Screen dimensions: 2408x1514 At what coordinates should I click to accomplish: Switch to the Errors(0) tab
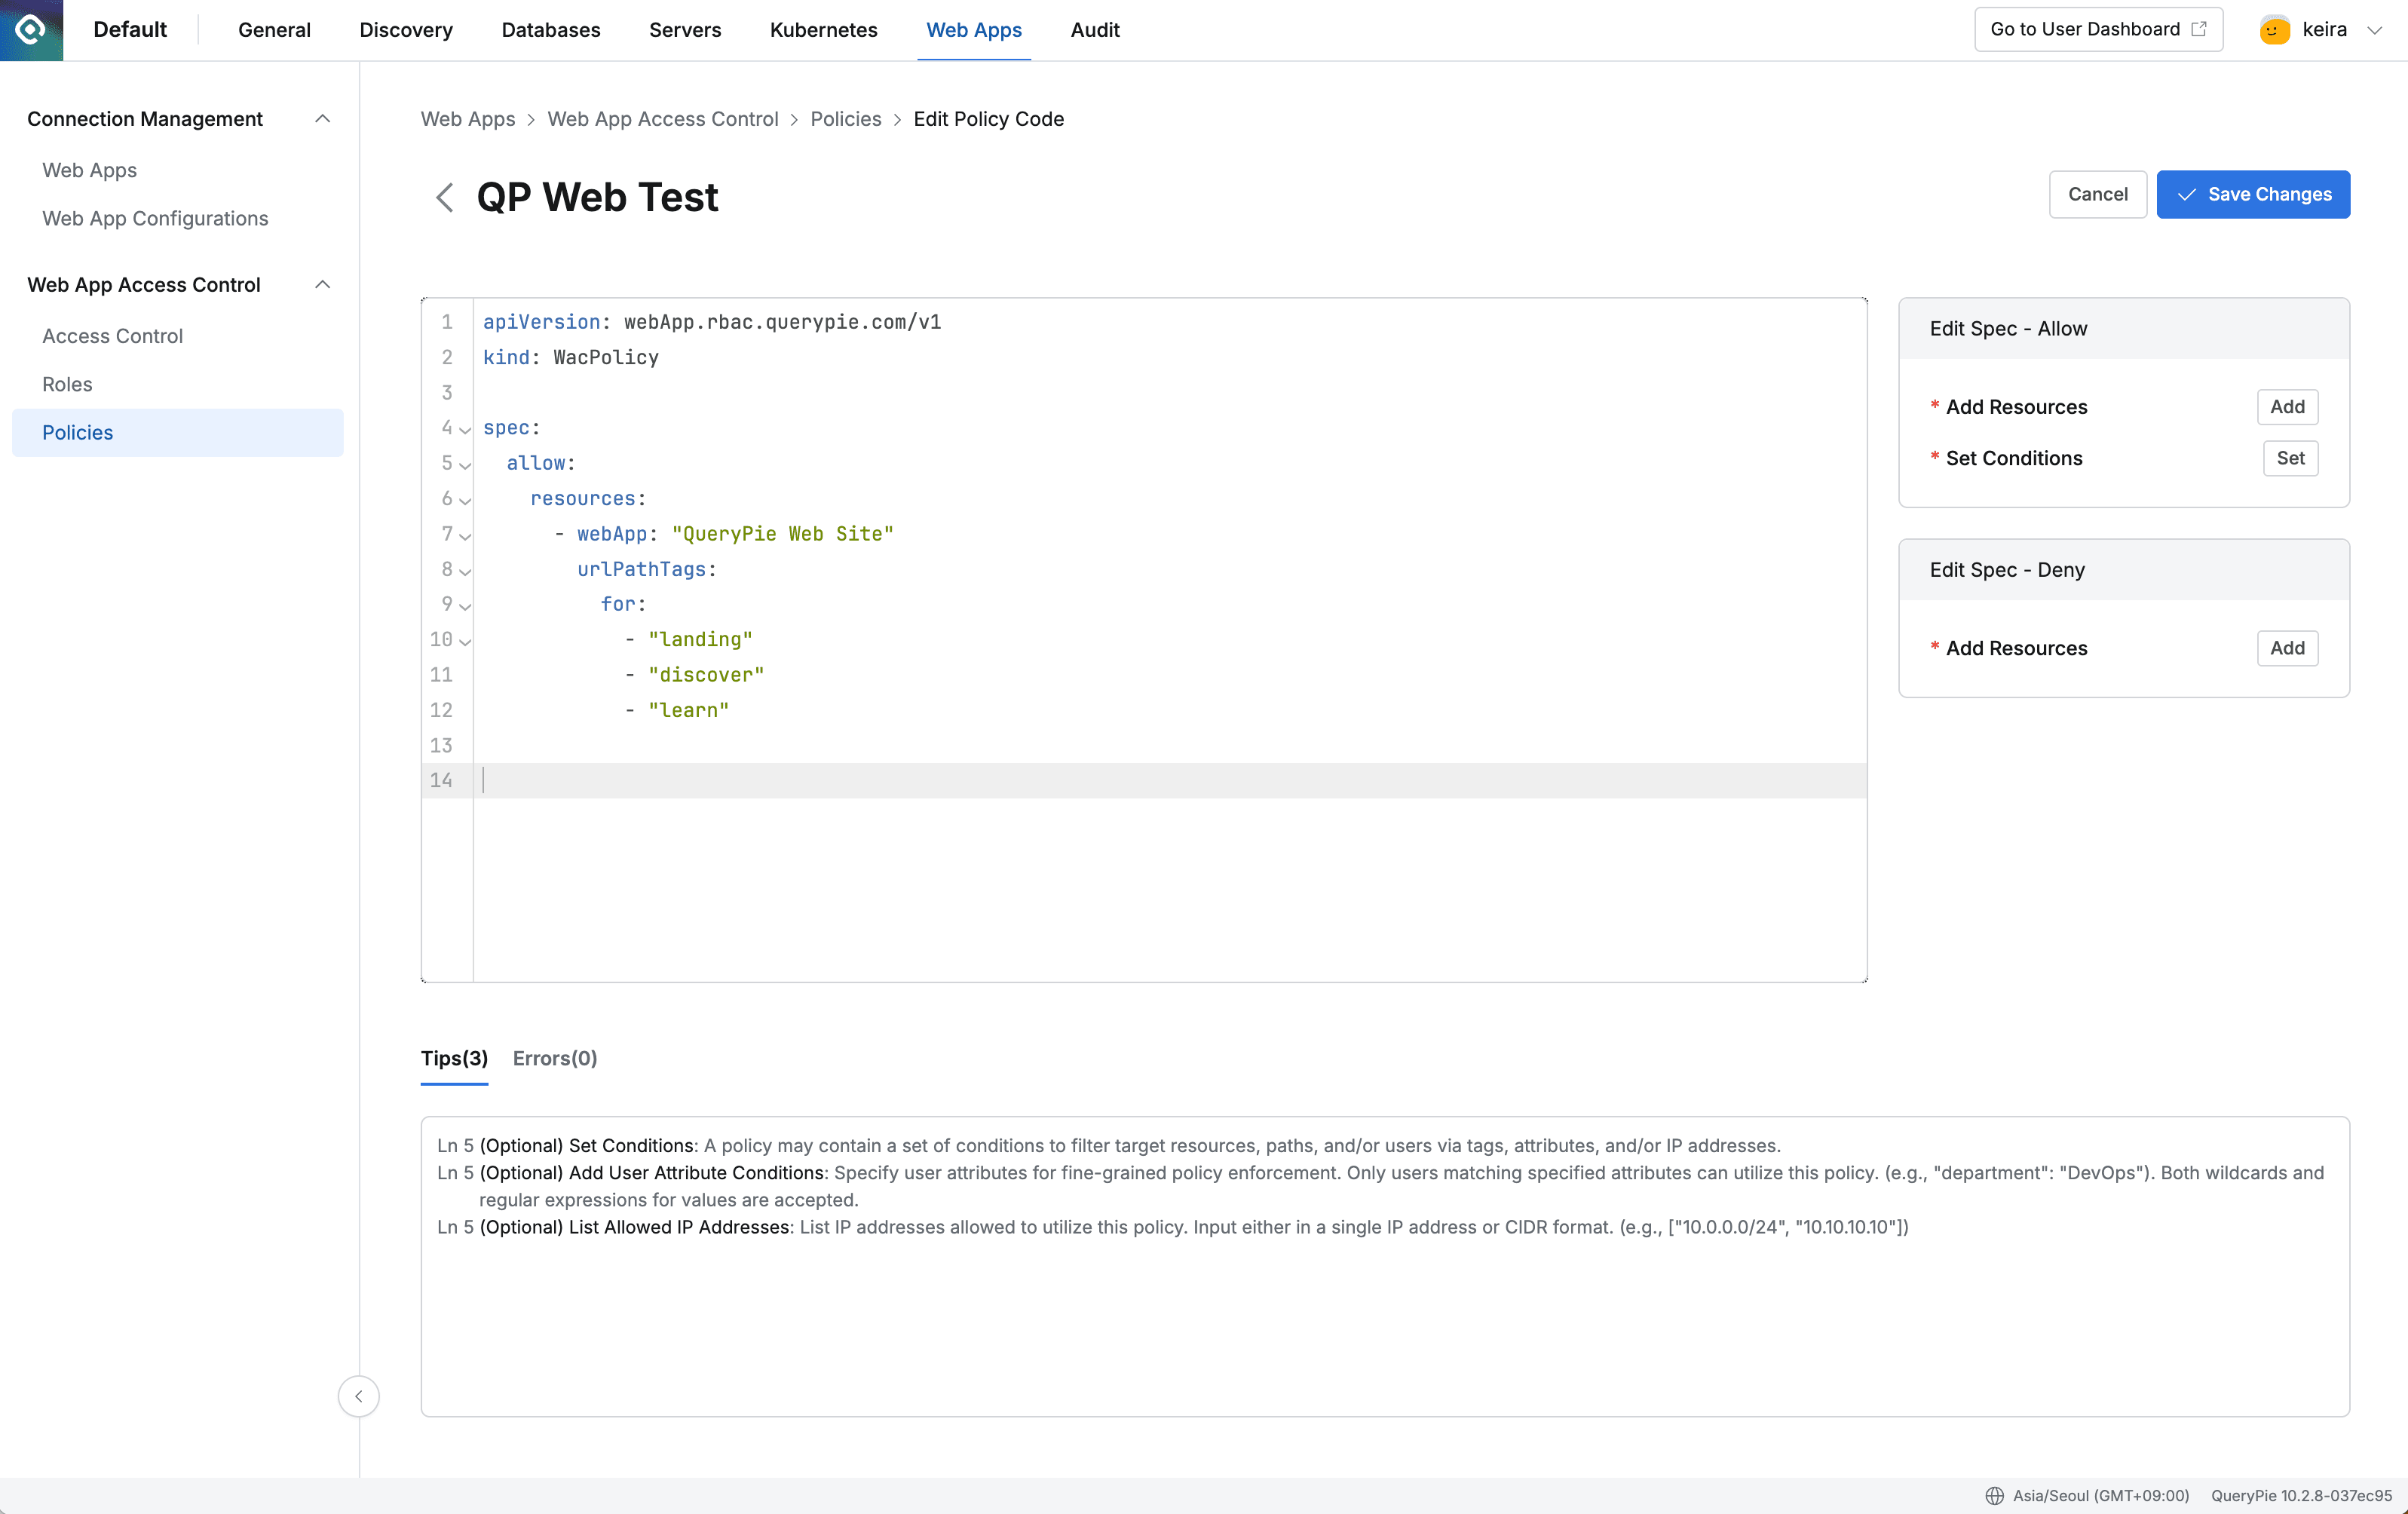pos(555,1058)
